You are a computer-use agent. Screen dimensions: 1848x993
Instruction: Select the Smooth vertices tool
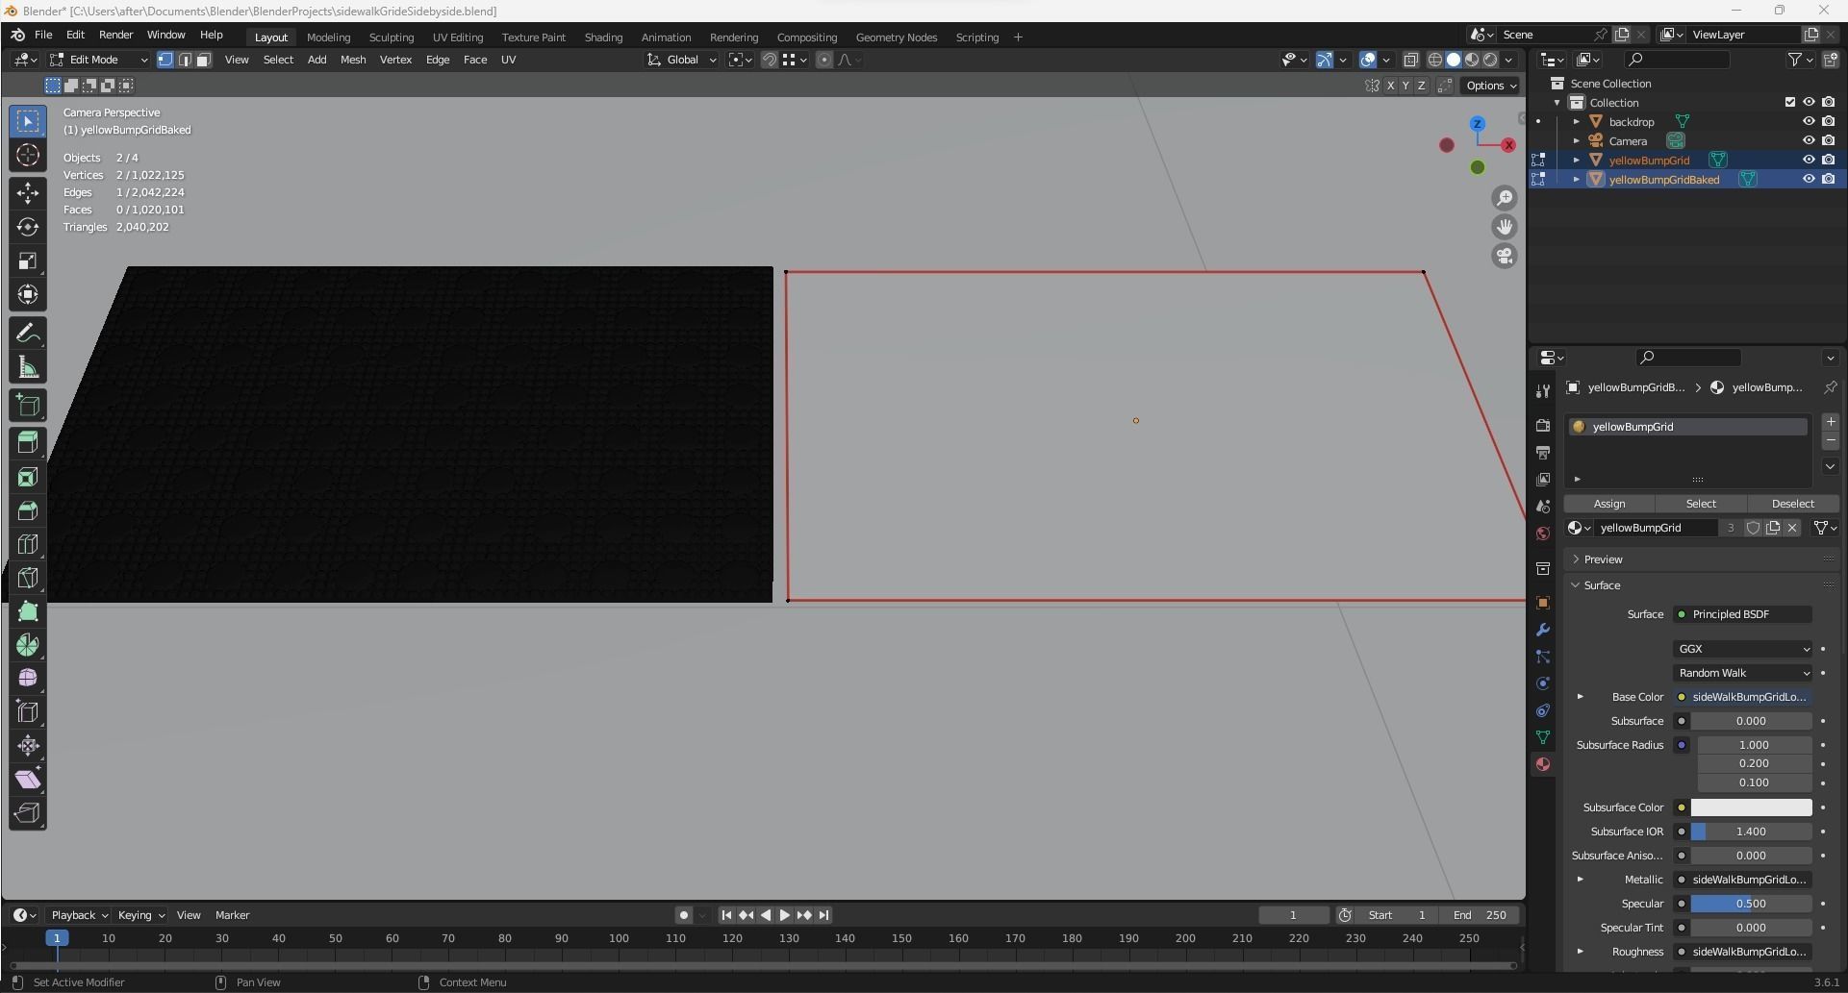click(28, 679)
